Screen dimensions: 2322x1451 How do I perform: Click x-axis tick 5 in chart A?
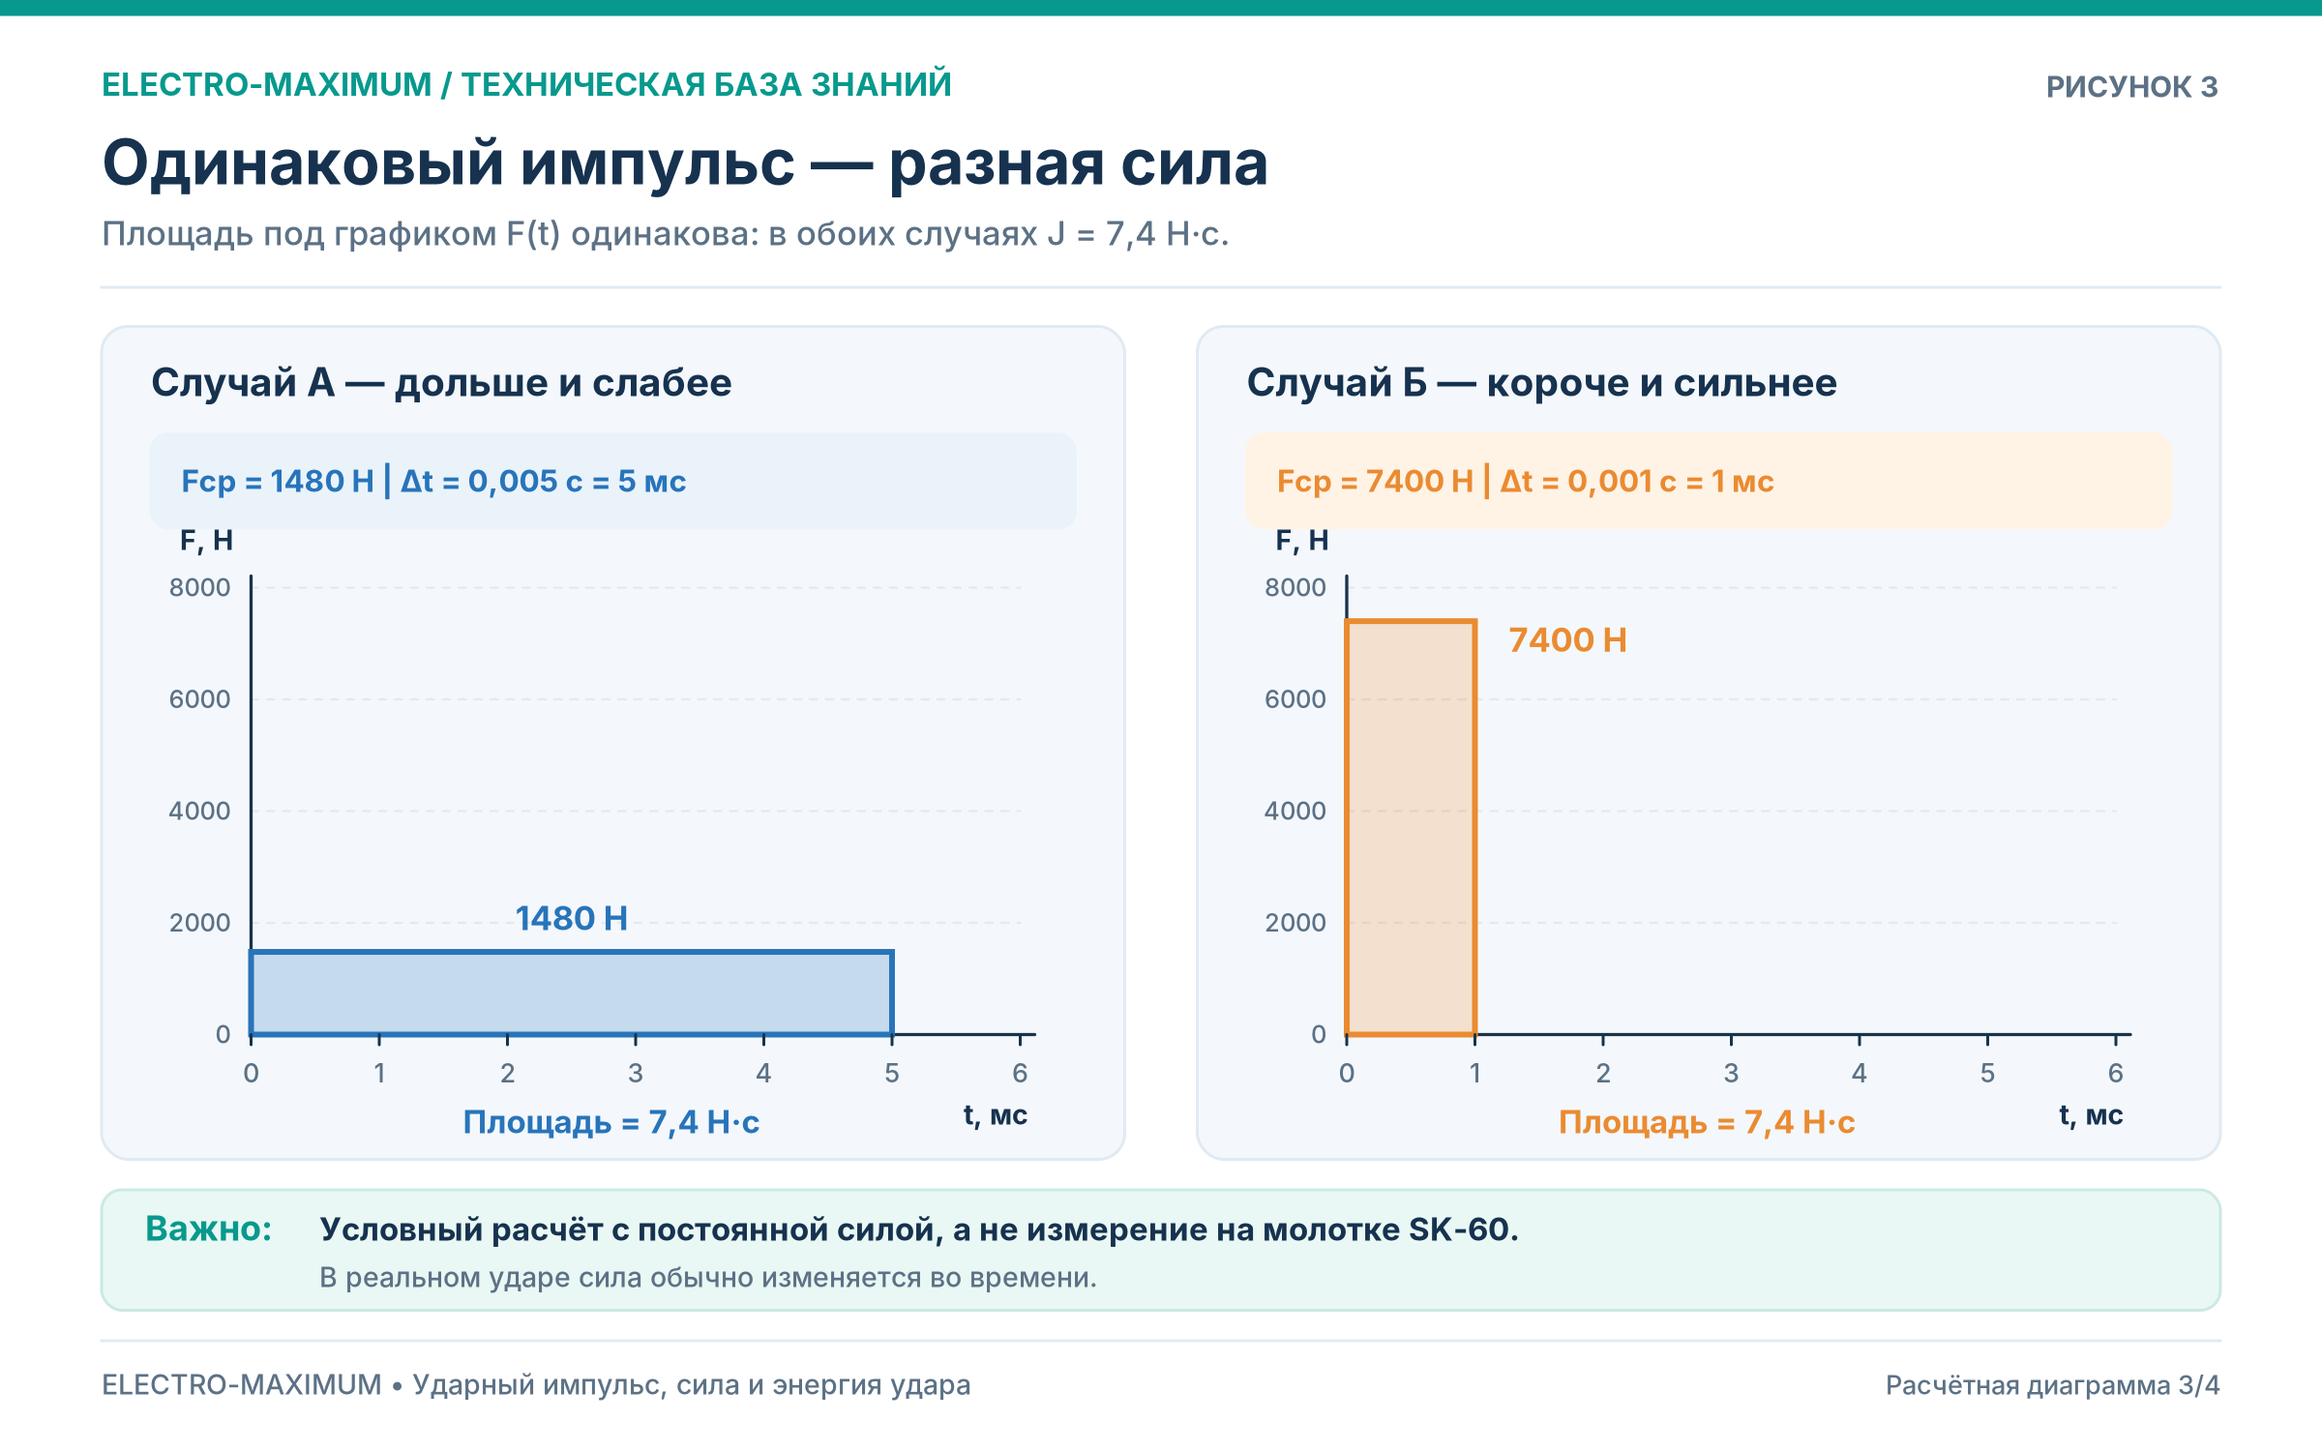click(892, 1073)
